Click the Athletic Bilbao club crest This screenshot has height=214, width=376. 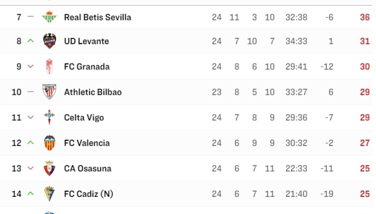click(49, 92)
